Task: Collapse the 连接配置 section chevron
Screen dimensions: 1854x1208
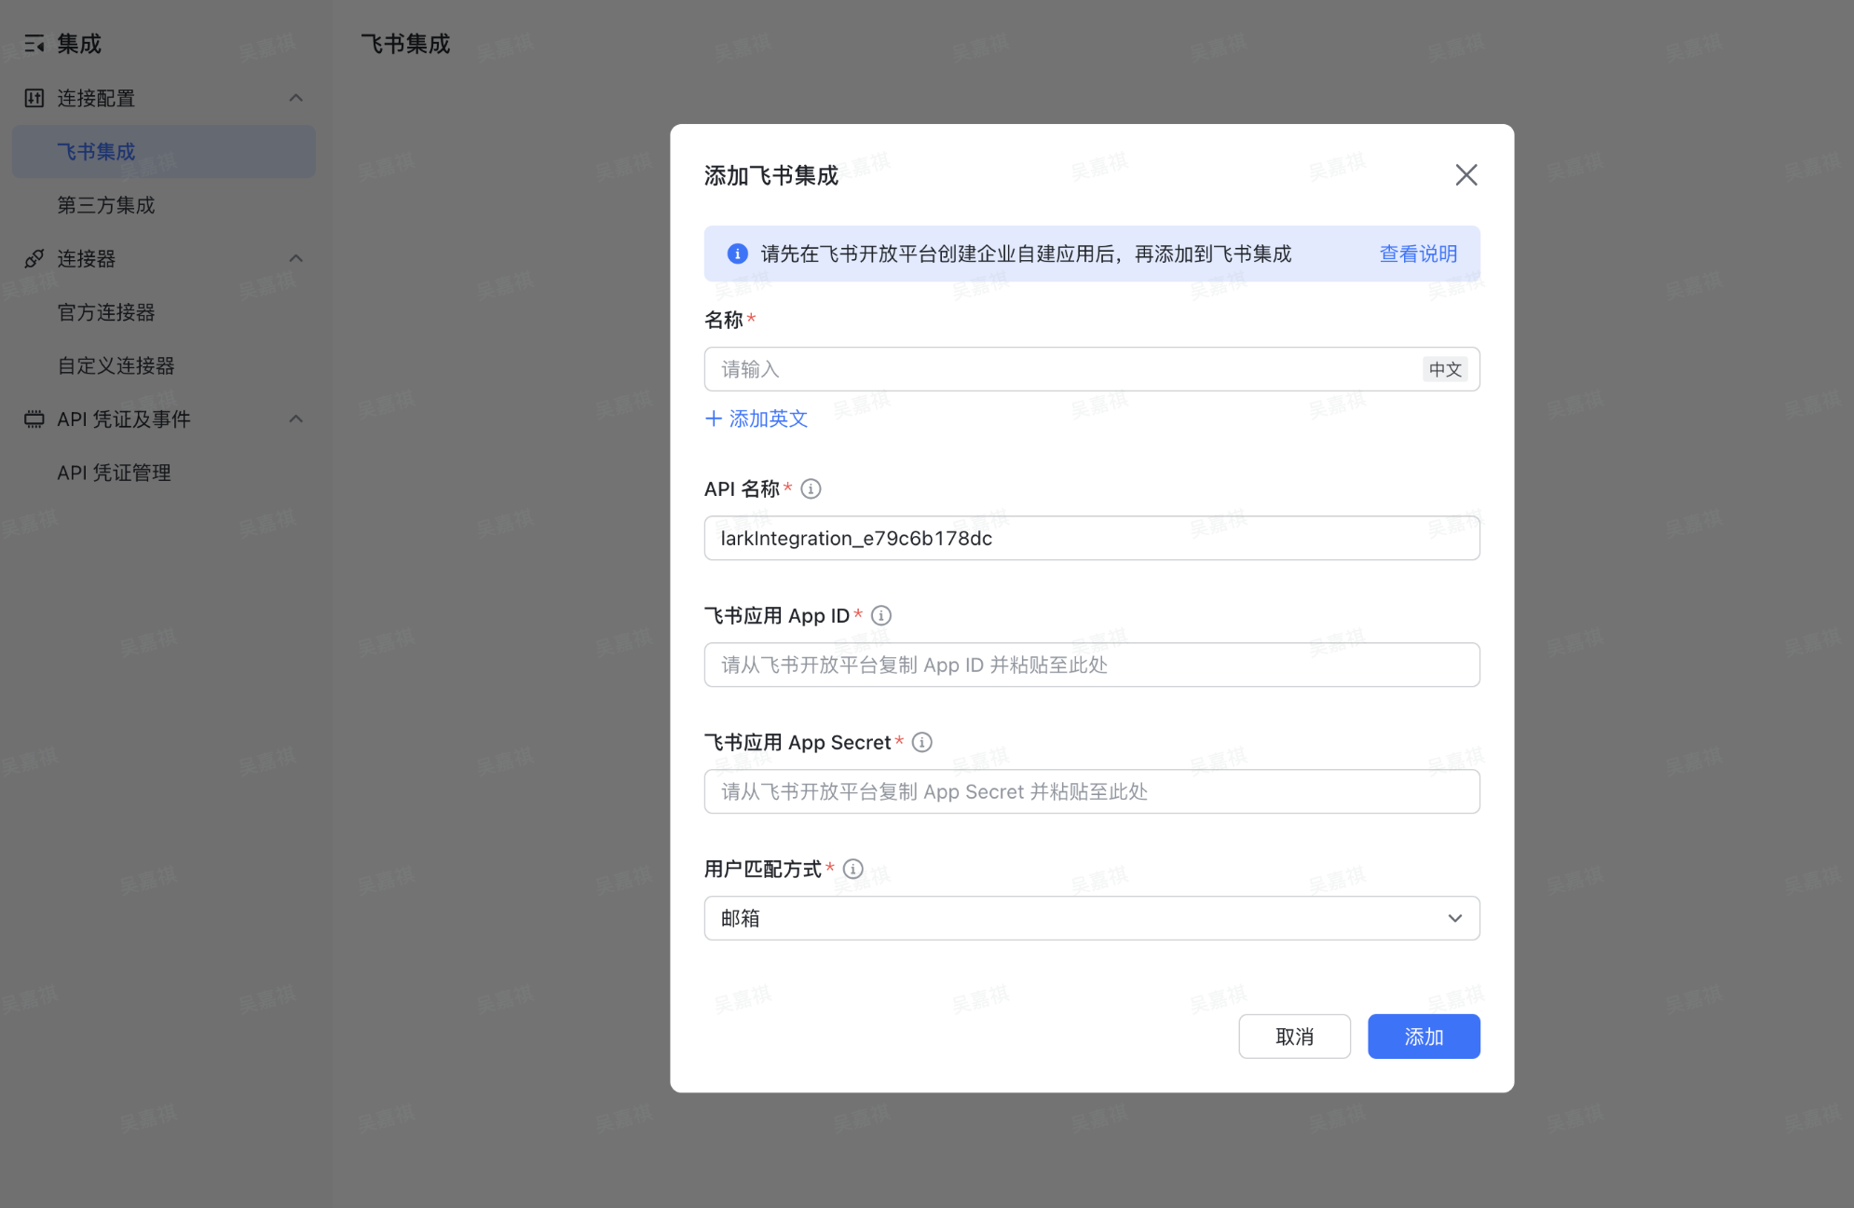Action: click(296, 98)
